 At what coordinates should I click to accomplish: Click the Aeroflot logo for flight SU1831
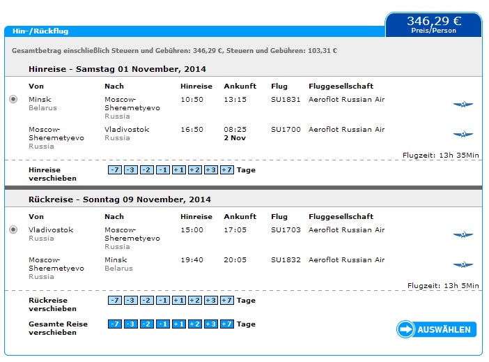(463, 104)
